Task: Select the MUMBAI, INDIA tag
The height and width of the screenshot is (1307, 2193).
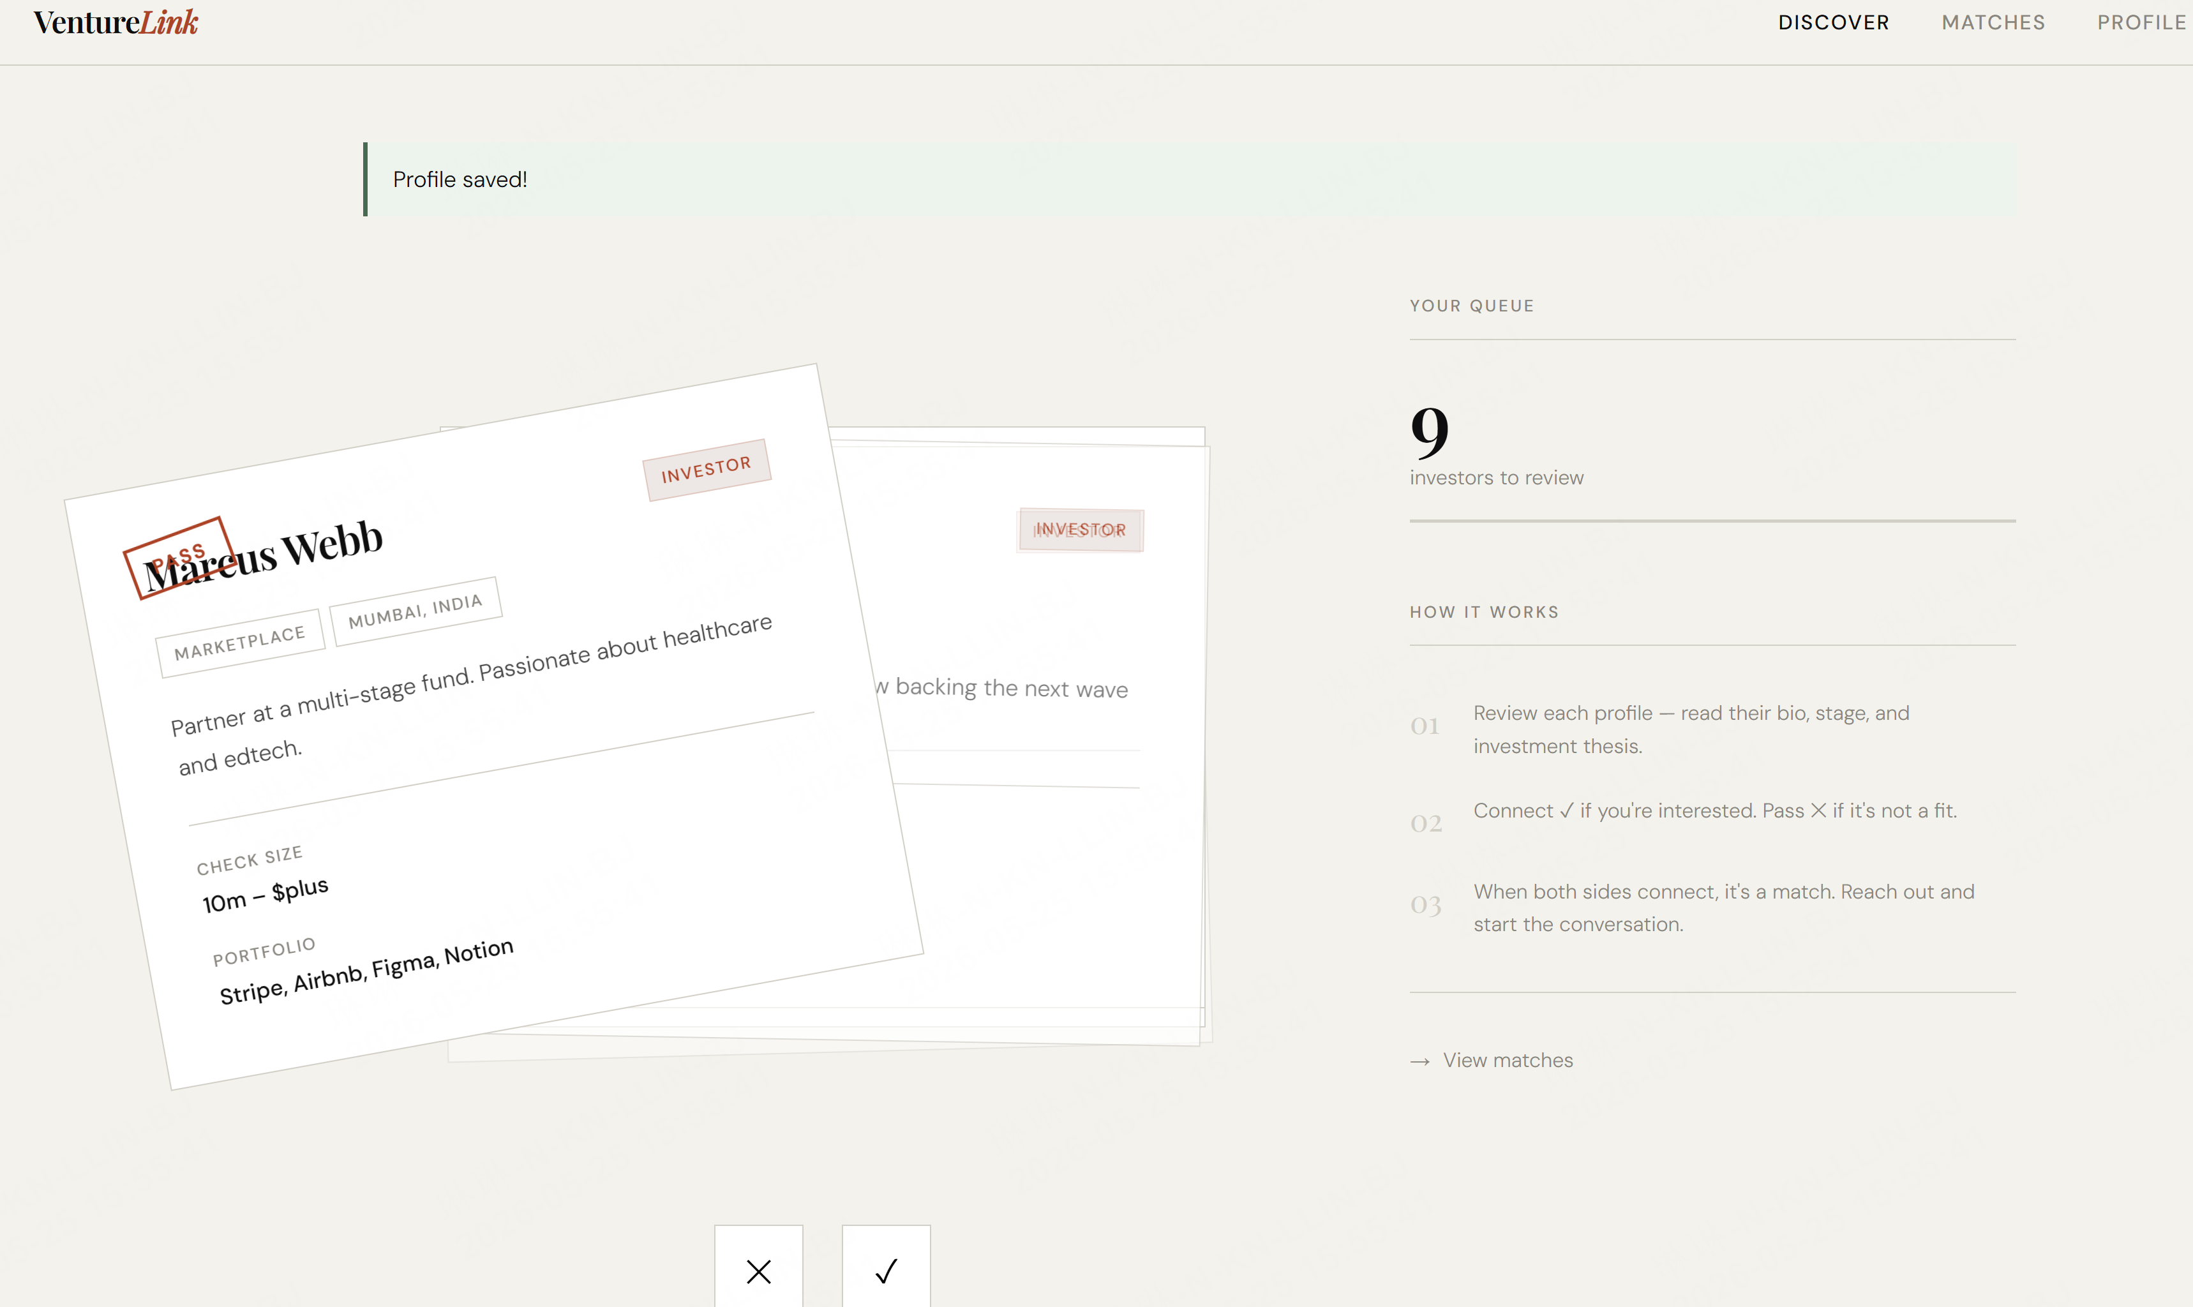Action: click(415, 610)
